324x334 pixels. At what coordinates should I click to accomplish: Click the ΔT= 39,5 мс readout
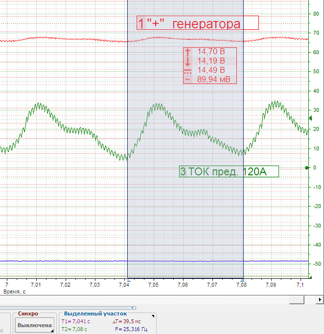pyautogui.click(x=127, y=321)
